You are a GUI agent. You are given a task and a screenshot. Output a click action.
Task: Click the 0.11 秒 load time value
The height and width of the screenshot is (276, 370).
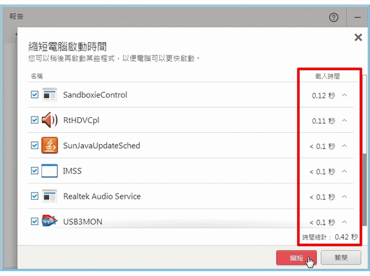323,121
